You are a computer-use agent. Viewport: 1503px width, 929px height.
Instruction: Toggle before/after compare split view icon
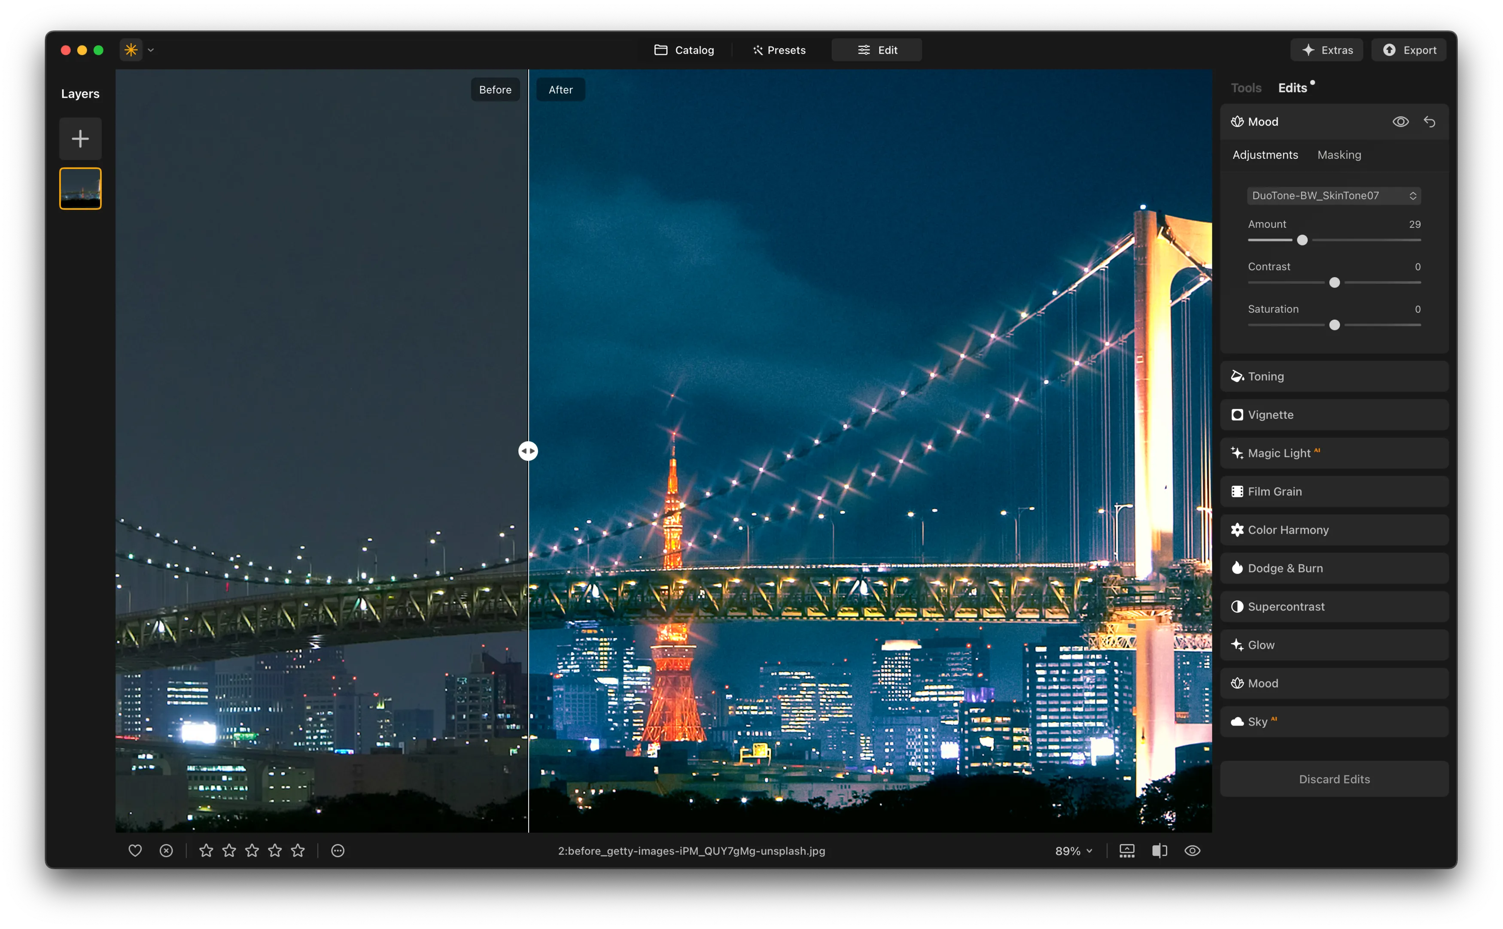(x=1159, y=850)
